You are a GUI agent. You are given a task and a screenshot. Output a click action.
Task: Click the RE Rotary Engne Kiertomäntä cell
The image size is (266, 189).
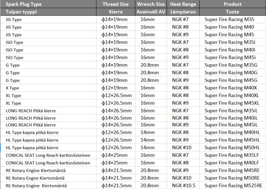coord(48,178)
